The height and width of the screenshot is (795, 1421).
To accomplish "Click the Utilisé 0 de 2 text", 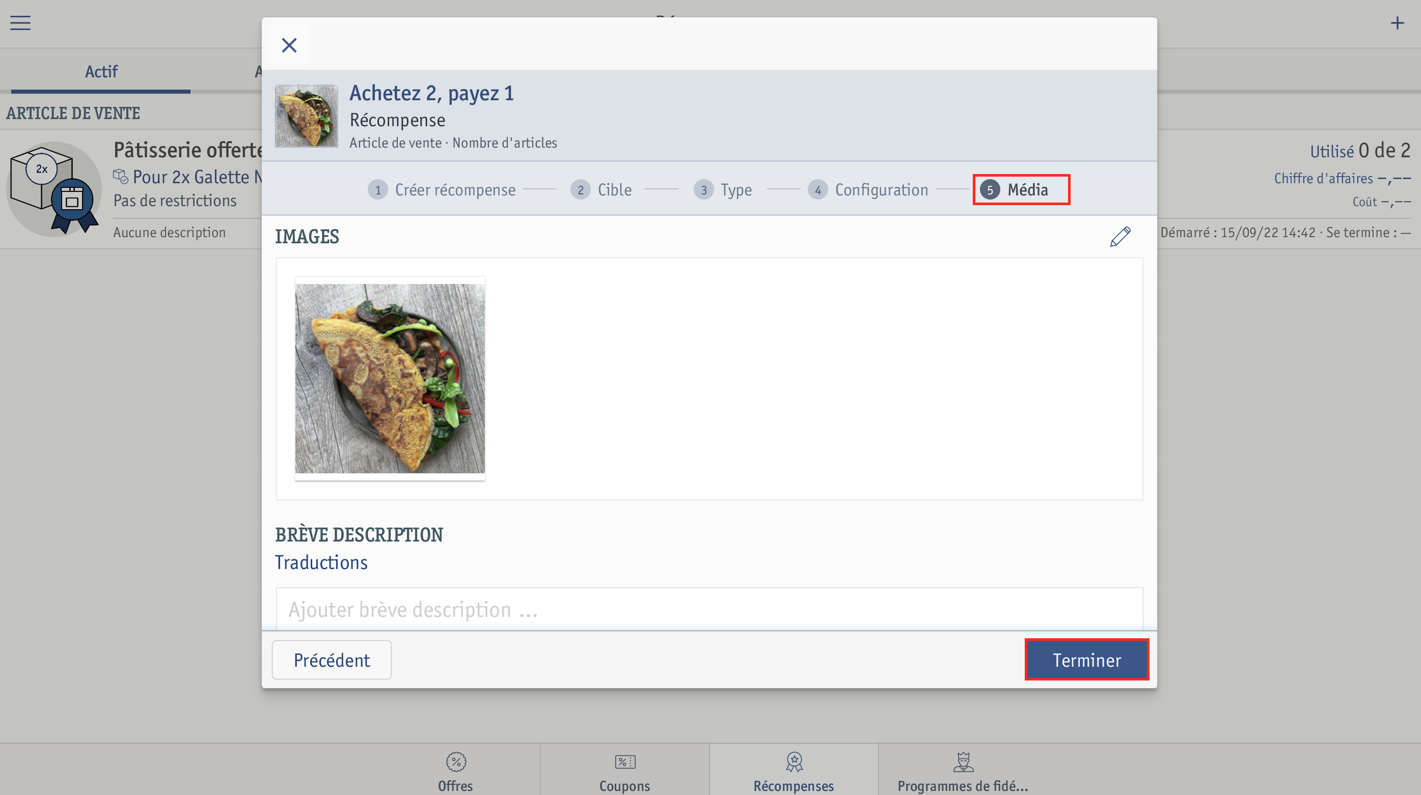I will pyautogui.click(x=1360, y=150).
